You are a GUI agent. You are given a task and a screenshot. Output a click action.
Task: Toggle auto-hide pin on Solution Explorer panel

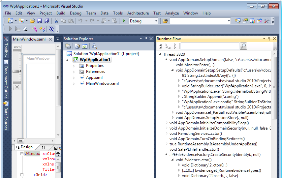[x=146, y=39]
